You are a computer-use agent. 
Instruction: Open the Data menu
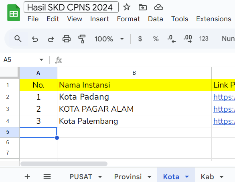point(156,19)
